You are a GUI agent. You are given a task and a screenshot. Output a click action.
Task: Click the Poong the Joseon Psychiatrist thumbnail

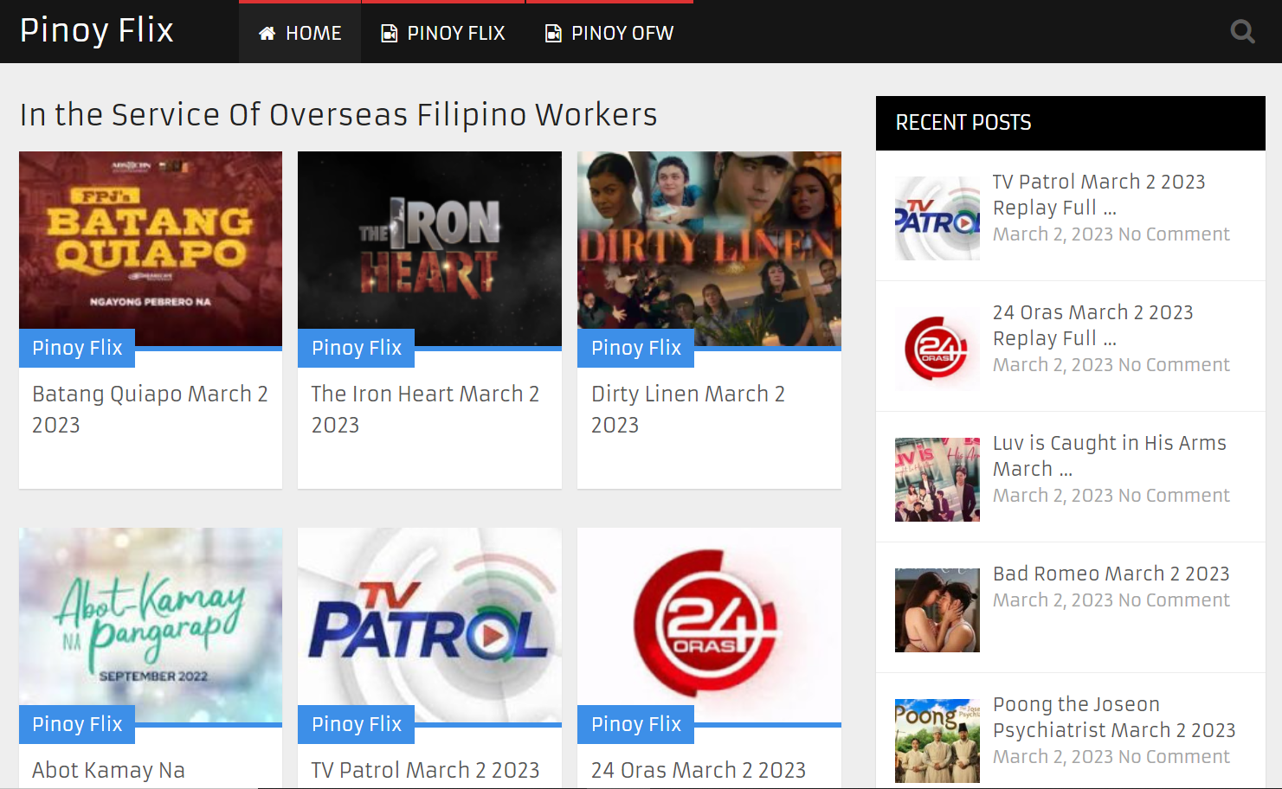[x=937, y=741]
